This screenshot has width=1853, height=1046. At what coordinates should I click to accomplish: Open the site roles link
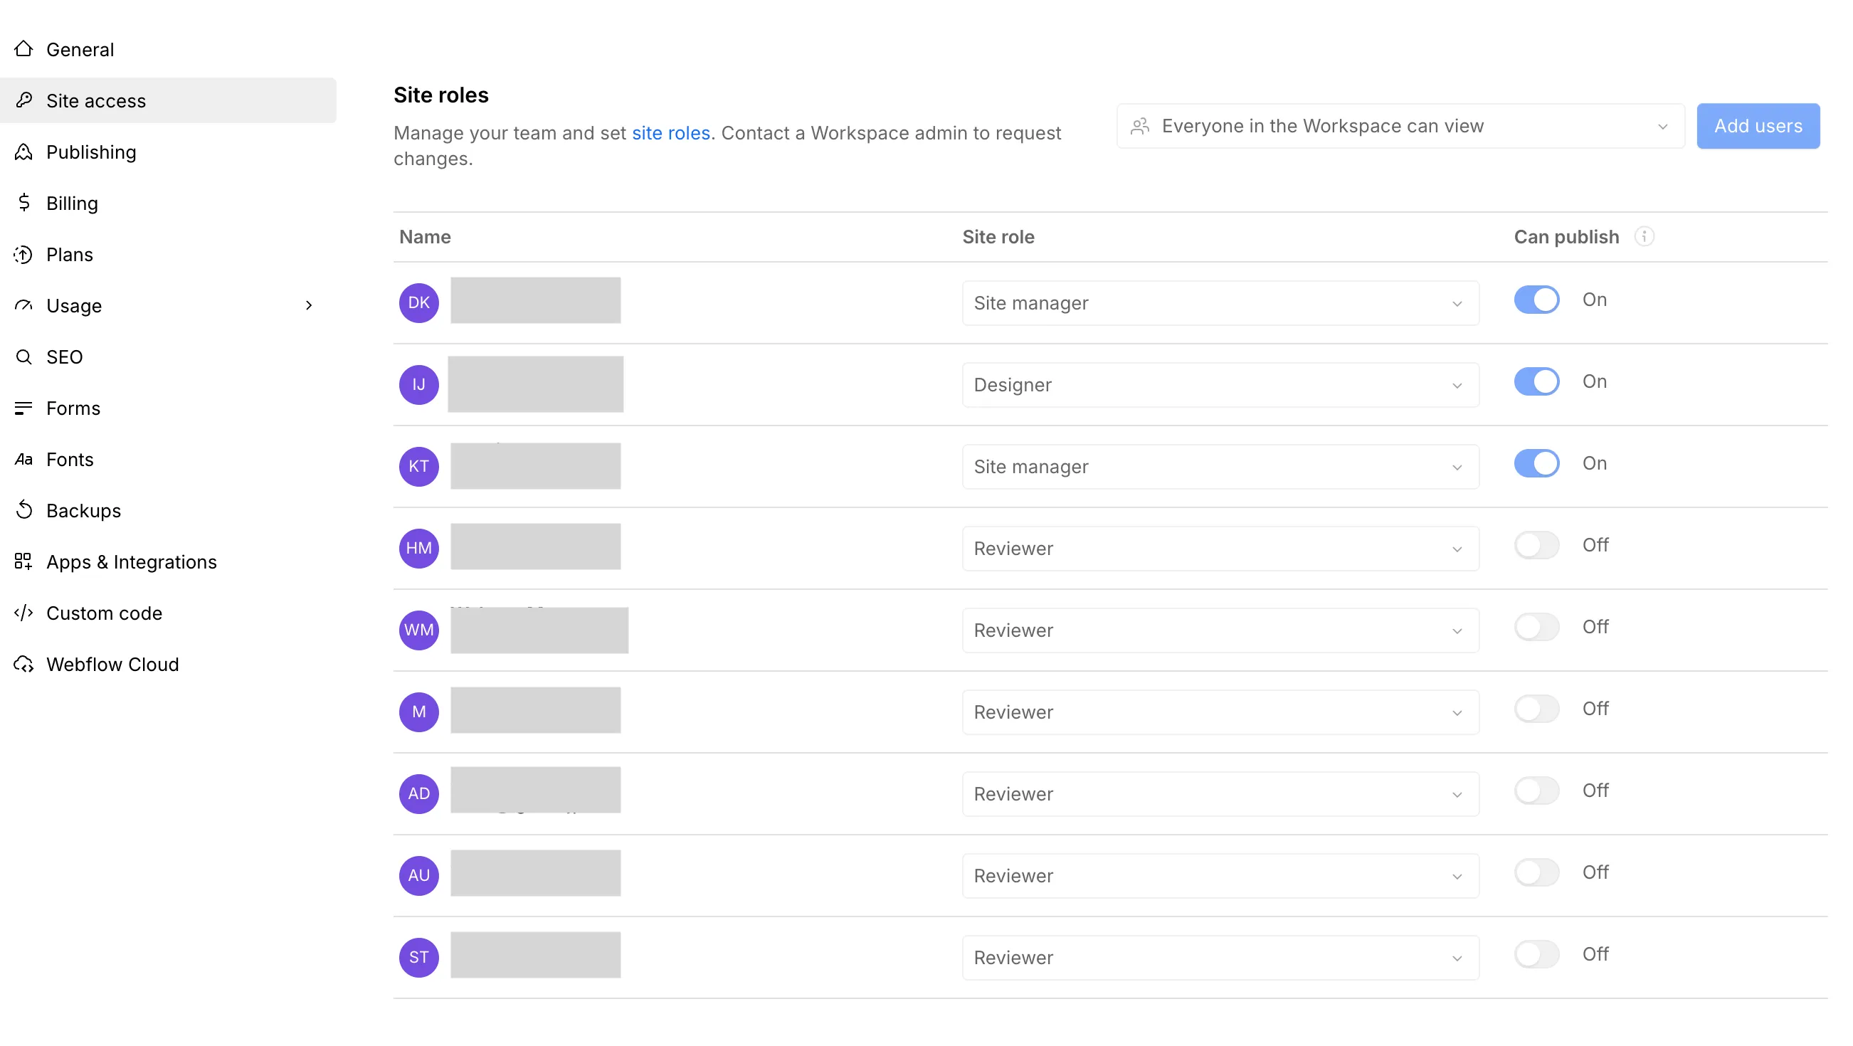tap(670, 133)
